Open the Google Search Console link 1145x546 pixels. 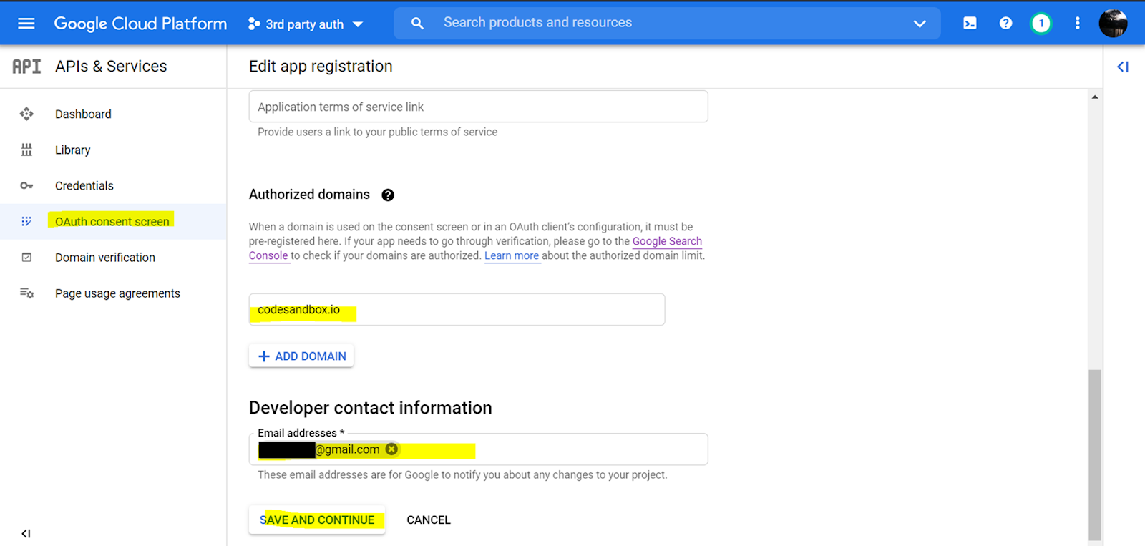tap(667, 241)
